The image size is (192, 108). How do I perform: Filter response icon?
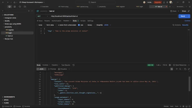[x=177, y=69]
